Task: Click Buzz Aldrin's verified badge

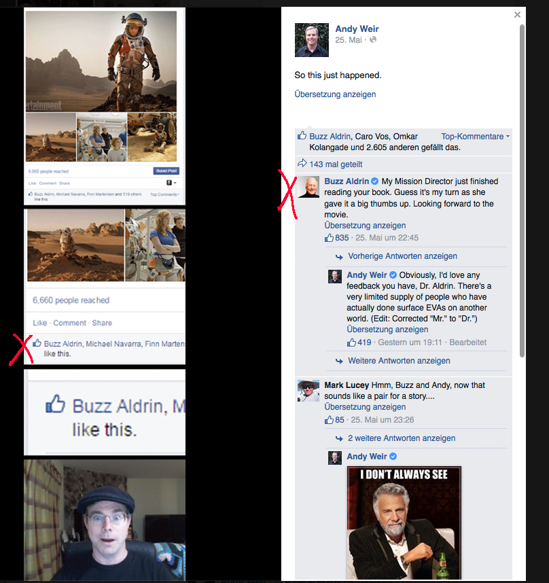Action: coord(374,181)
